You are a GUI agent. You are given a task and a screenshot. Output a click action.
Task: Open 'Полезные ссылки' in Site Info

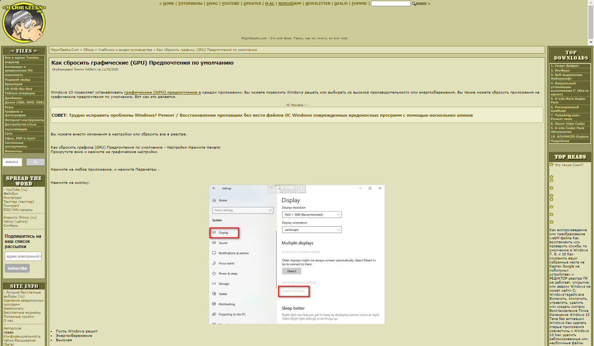click(19, 316)
